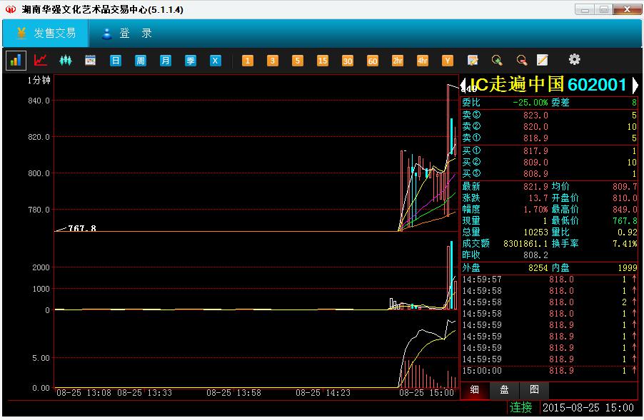
Task: Select the 1-minute interval icon
Action: tap(247, 61)
